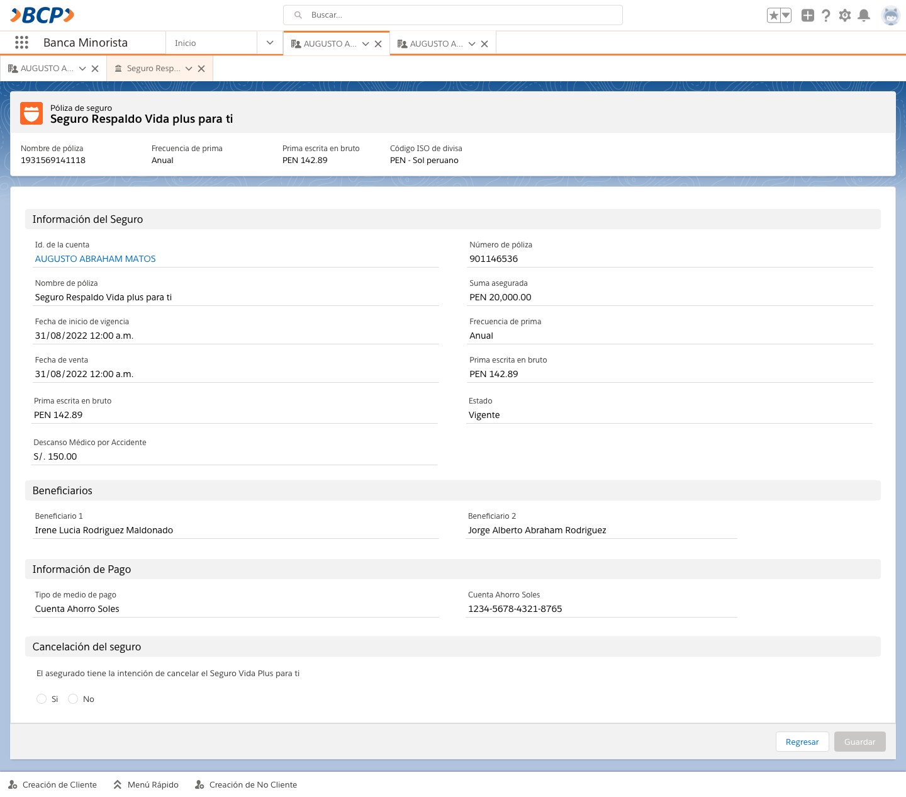Expand the Seguro Resp... subtab menu chevron
The width and height of the screenshot is (906, 797).
189,69
